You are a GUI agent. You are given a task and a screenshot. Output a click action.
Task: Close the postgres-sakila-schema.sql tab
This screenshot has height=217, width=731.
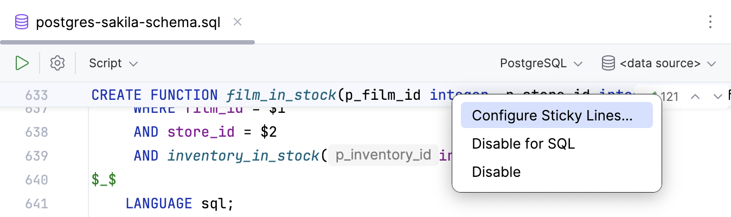(237, 23)
